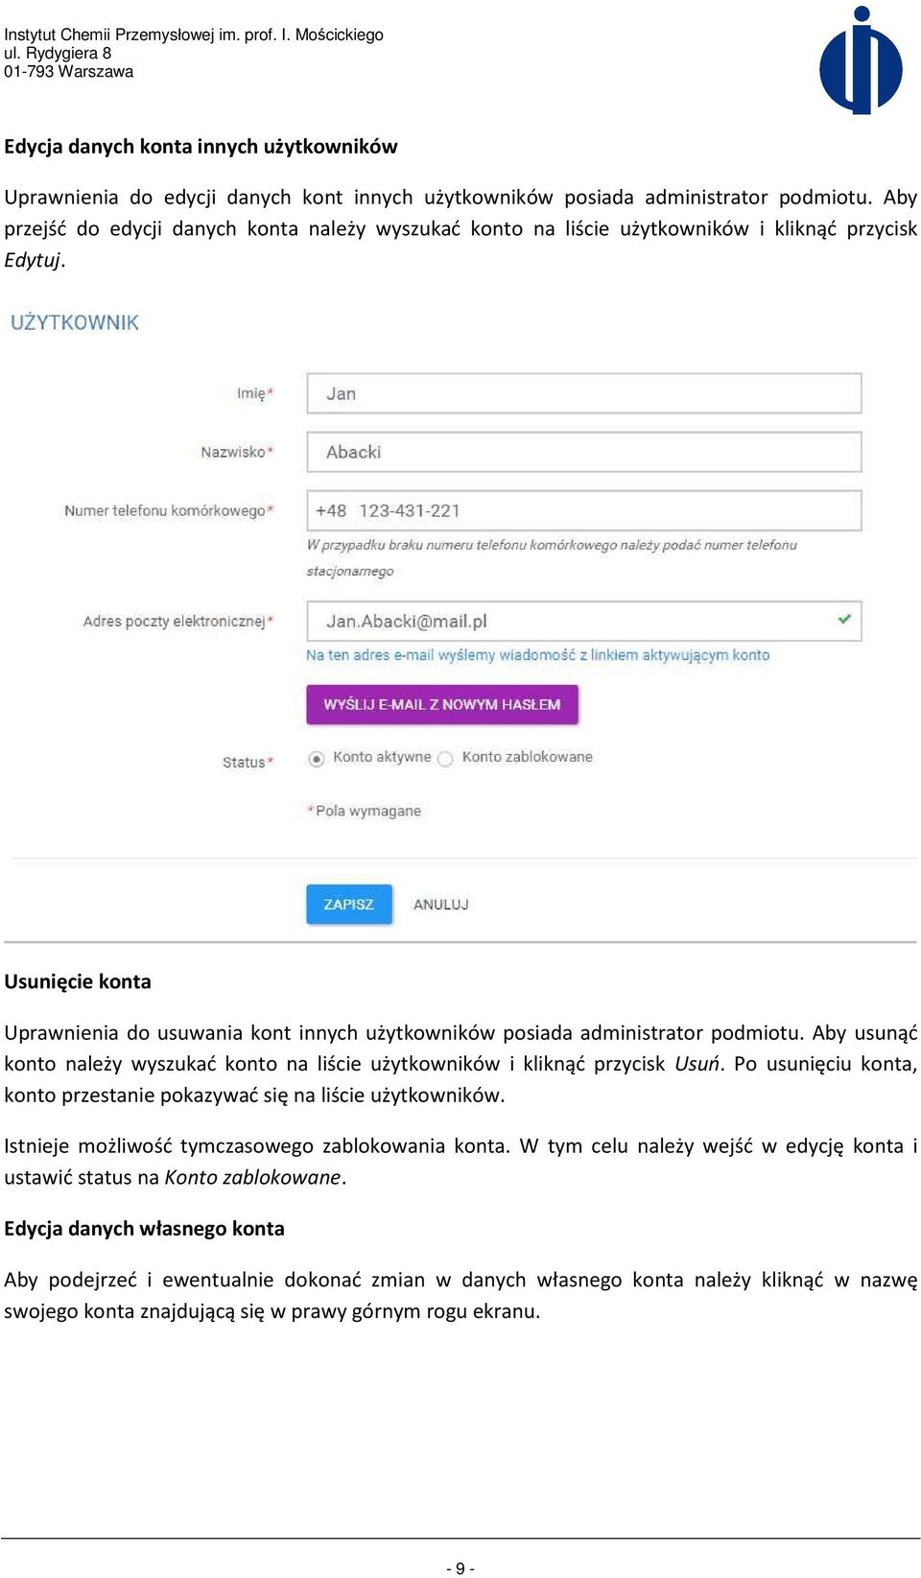
Task: Click the Edycja danych własnego konta heading
Action: pos(144,1229)
